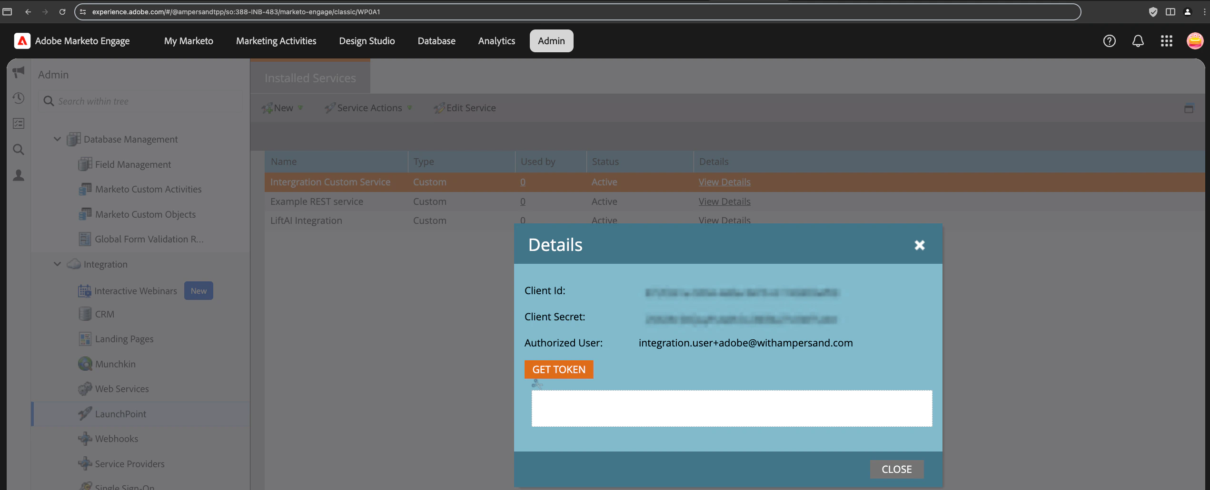Click the megaphone sidebar icon
The image size is (1210, 490).
click(19, 72)
